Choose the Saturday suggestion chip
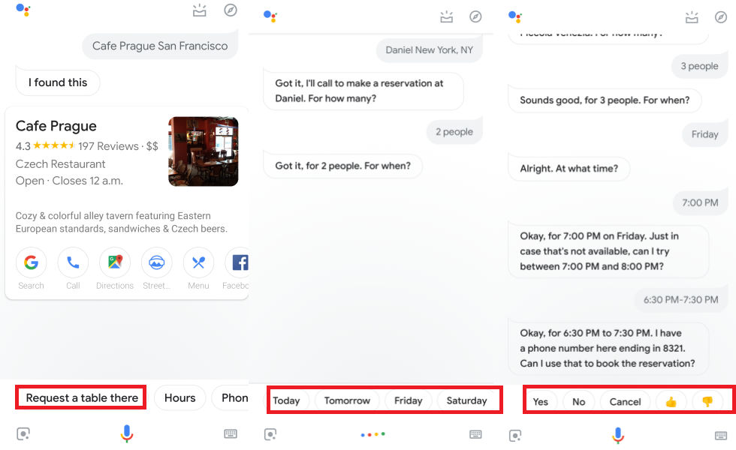 point(466,400)
